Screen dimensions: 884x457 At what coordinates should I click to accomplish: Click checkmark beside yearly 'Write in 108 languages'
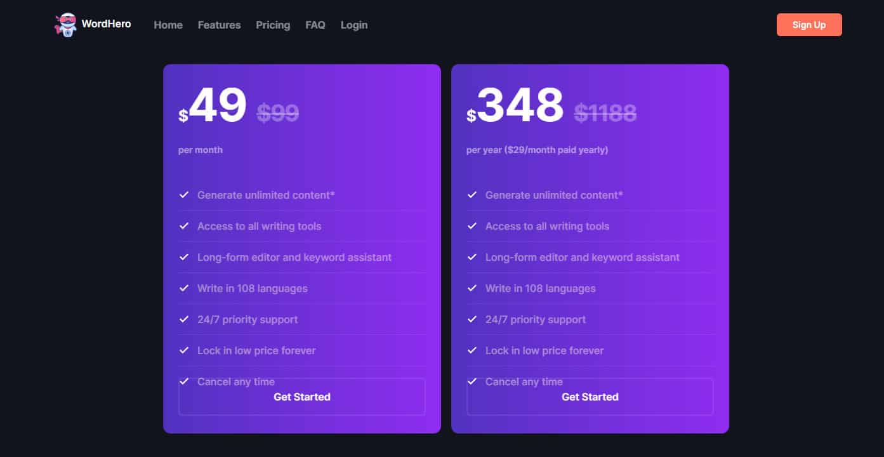(x=472, y=288)
